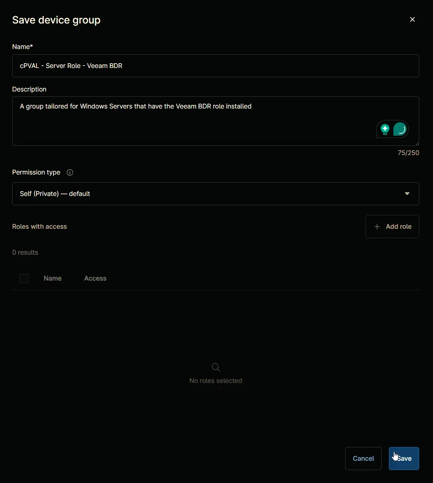Viewport: 433px width, 483px height.
Task: Click the magnifier icon above No roles selected
Action: (x=216, y=367)
